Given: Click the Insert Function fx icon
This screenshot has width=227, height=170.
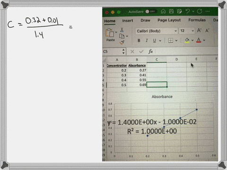Looking at the screenshot, I should click(150, 51).
